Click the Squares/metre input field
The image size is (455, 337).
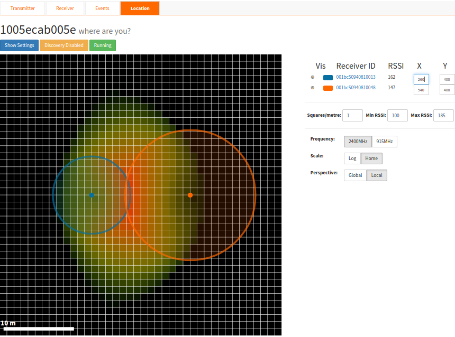(352, 115)
